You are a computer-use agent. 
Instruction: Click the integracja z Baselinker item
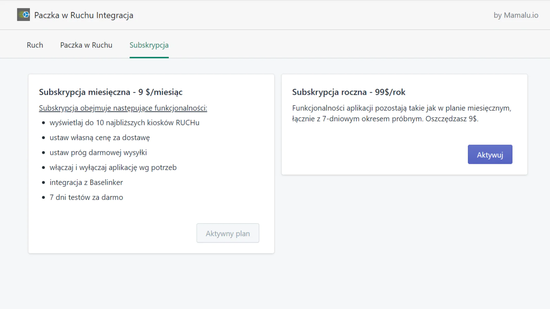[86, 183]
